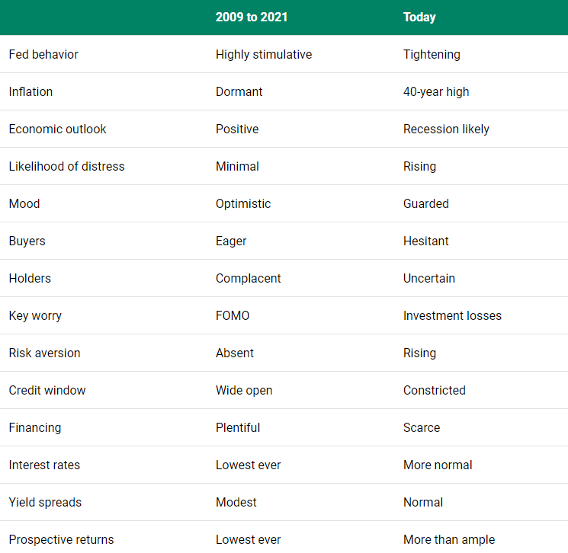This screenshot has height=553, width=568.
Task: Click the "Wide open" credit window cell
Action: click(x=244, y=390)
